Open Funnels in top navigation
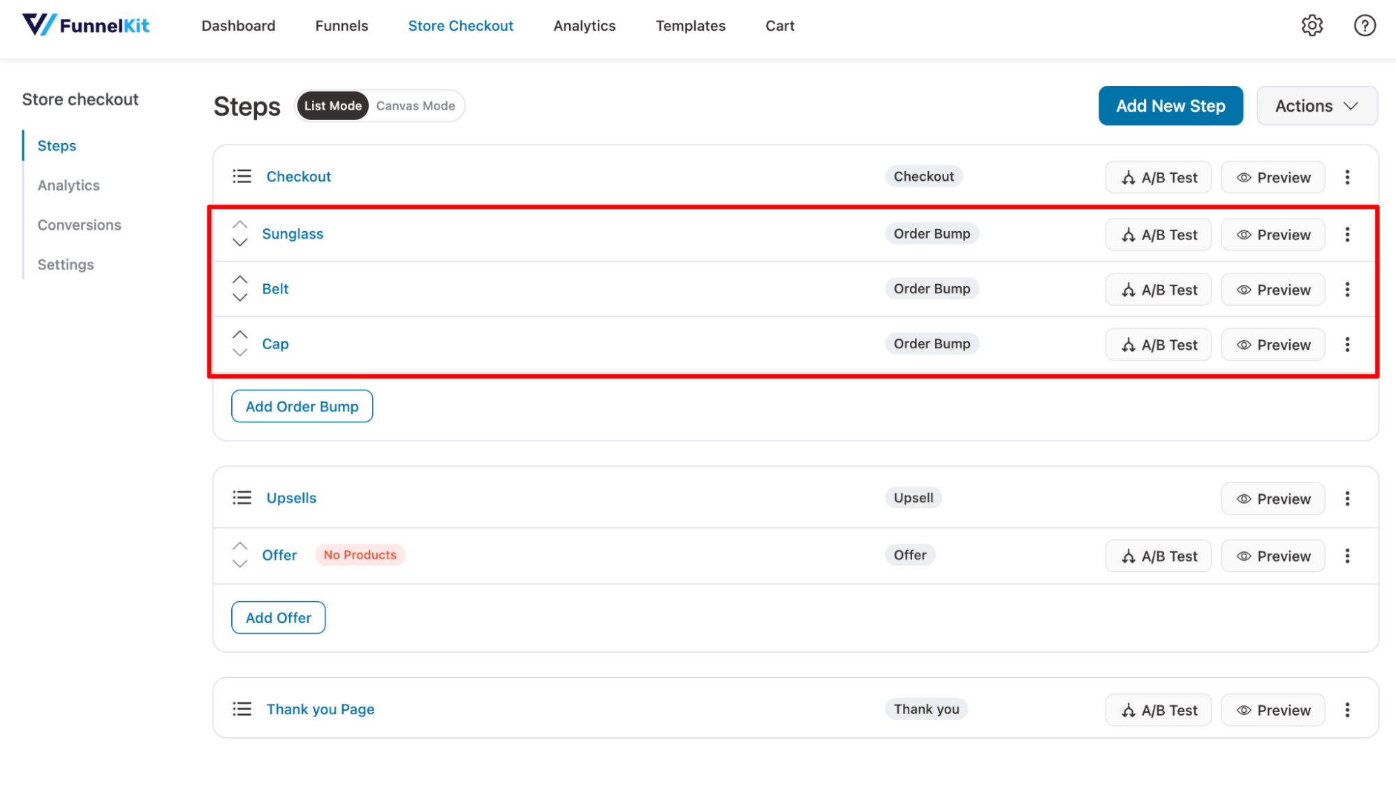The height and width of the screenshot is (798, 1396). click(341, 26)
